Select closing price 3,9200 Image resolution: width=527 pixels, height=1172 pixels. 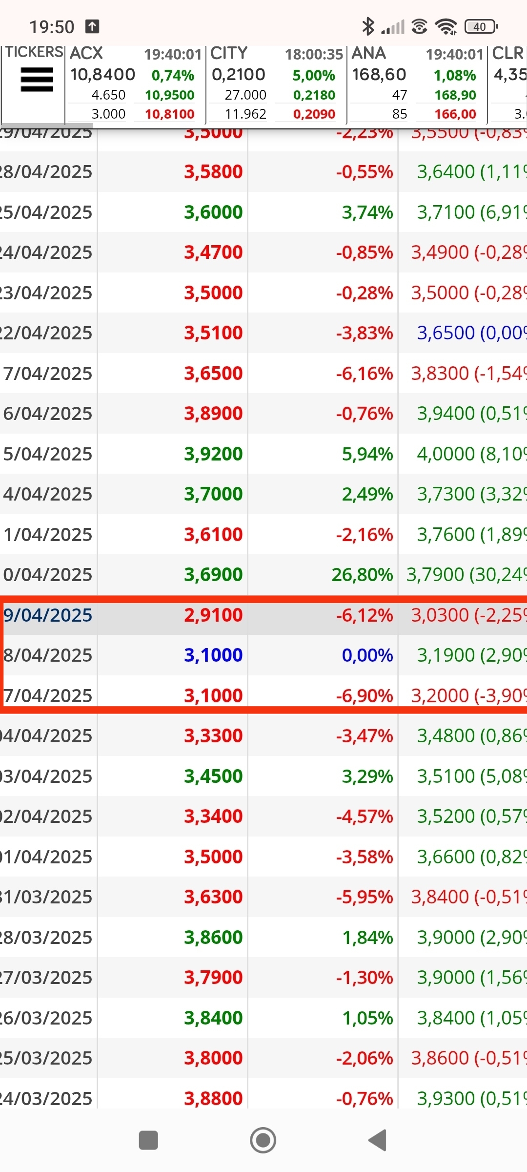coord(213,454)
